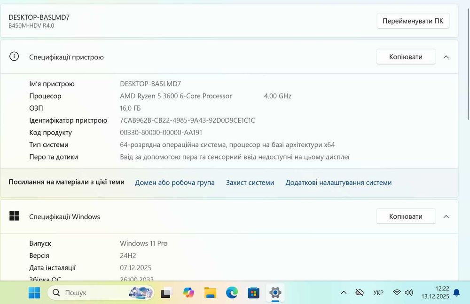The height and width of the screenshot is (304, 470).
Task: Open the volume speaker tray icon
Action: pyautogui.click(x=409, y=292)
